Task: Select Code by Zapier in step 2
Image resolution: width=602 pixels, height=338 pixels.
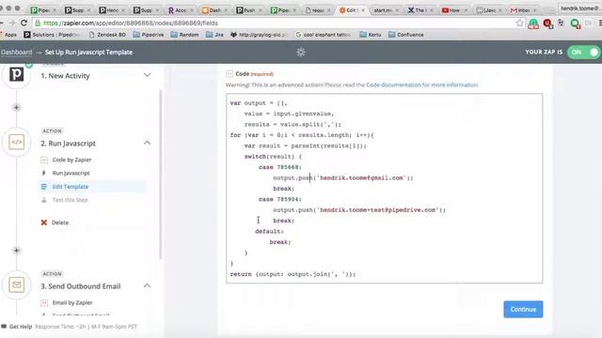Action: click(x=71, y=160)
